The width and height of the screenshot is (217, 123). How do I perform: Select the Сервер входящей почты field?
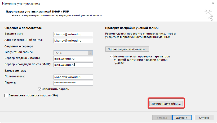[x=73, y=59]
